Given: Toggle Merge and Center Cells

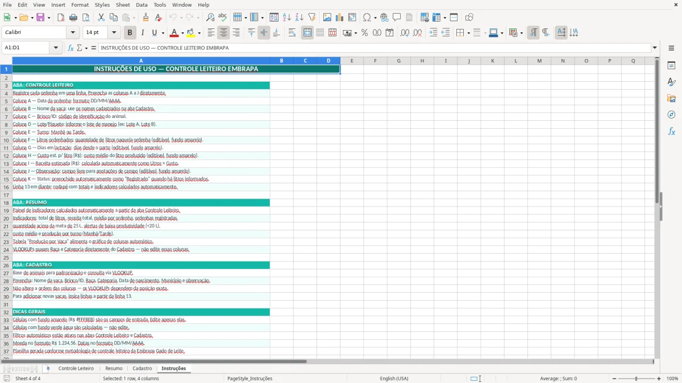Looking at the screenshot, I should 307,33.
